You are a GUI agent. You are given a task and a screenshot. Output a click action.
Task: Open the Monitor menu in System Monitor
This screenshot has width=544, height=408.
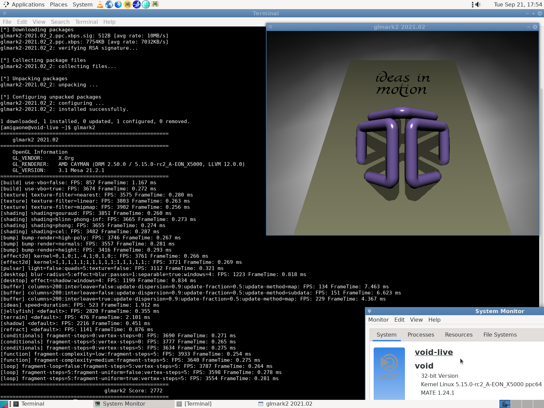pos(378,320)
